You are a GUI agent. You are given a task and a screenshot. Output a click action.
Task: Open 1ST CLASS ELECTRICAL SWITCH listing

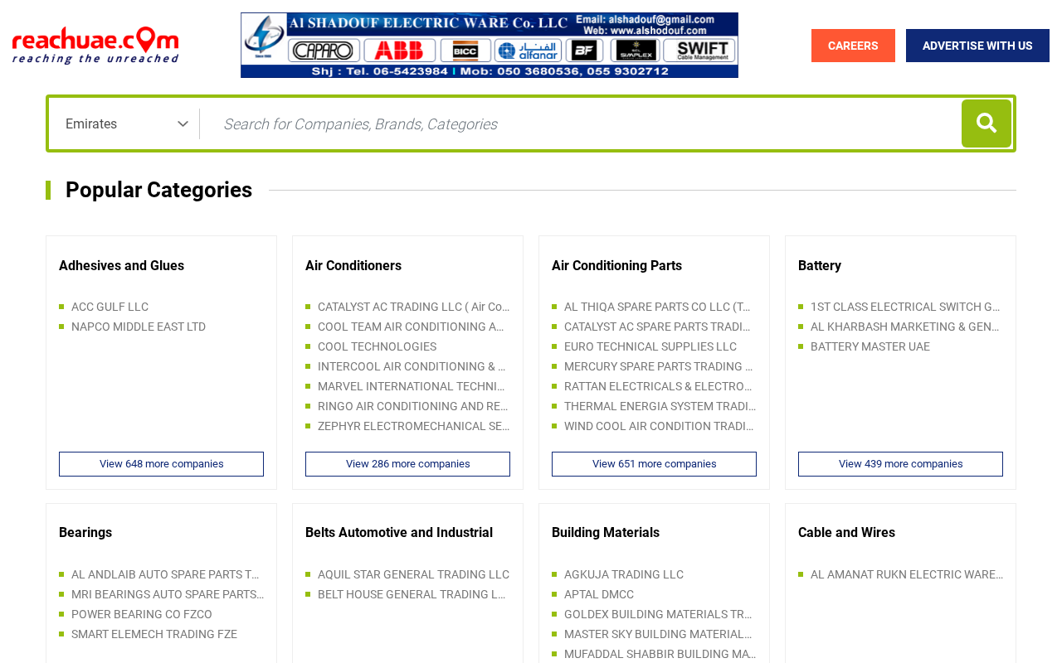click(905, 307)
